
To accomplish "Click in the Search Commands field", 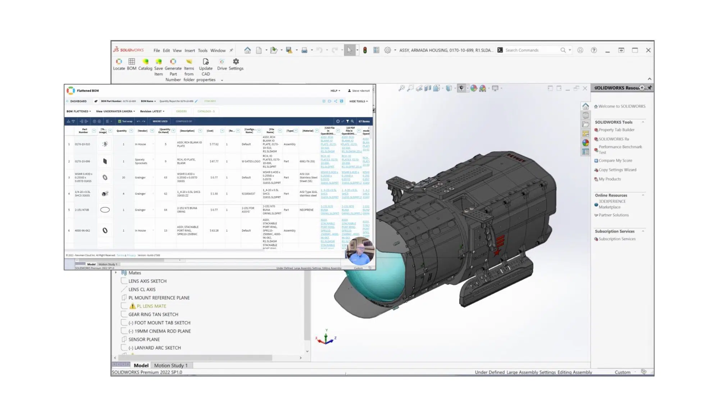I will tap(532, 50).
